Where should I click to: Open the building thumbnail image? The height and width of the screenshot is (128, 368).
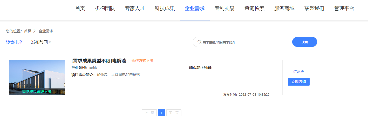37,77
